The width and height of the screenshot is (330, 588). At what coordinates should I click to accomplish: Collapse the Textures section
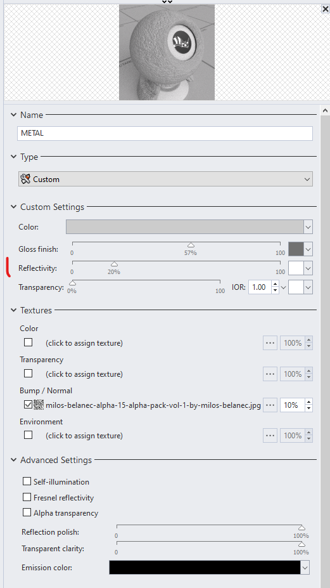13,310
